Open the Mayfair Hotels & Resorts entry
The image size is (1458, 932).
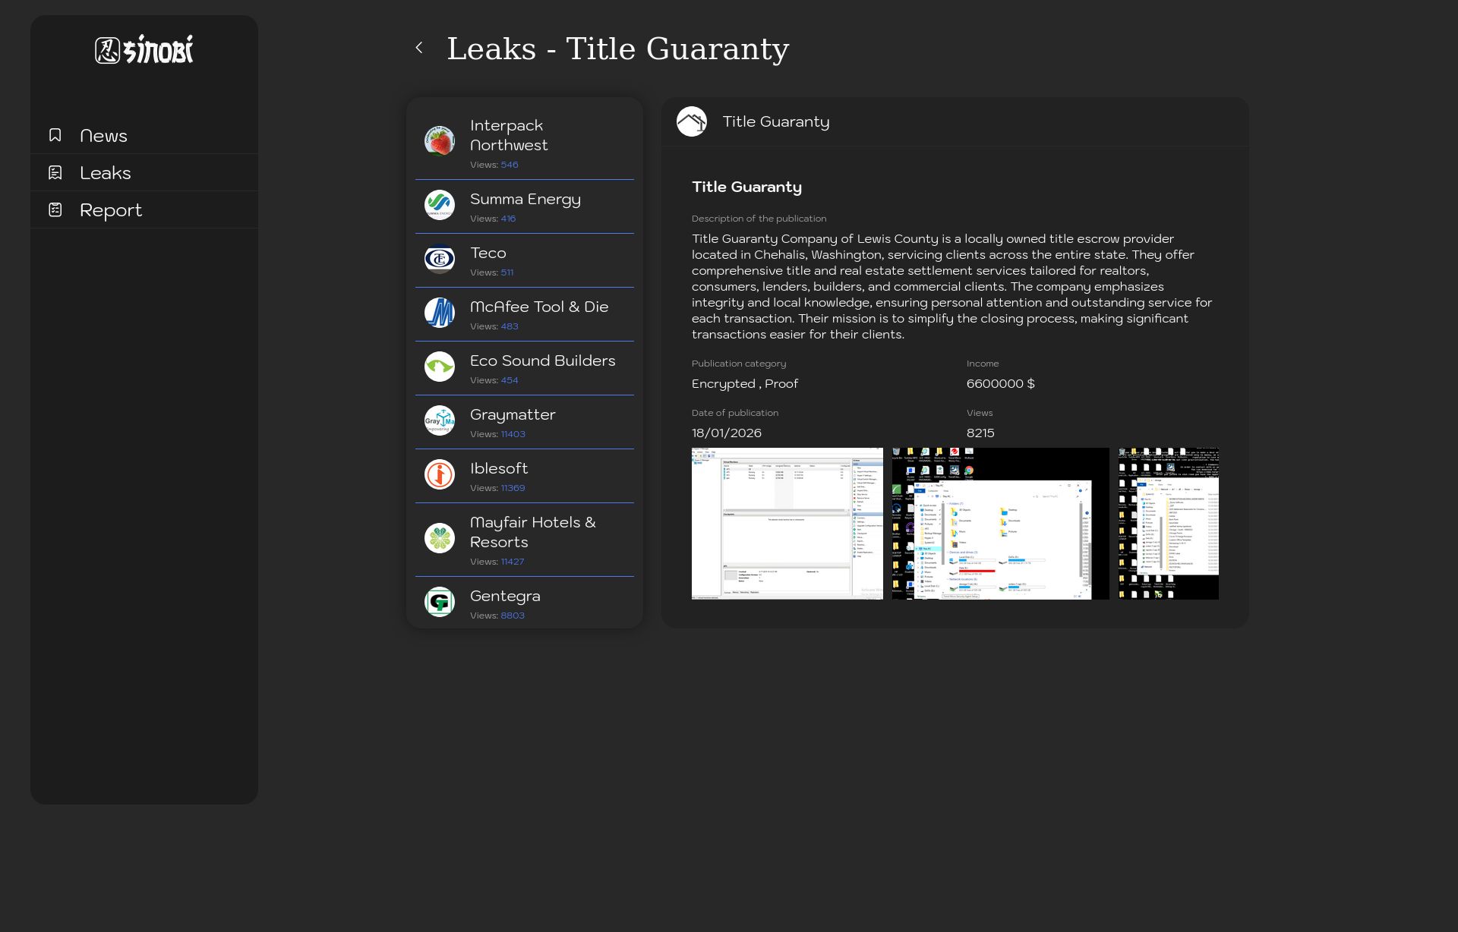click(532, 532)
